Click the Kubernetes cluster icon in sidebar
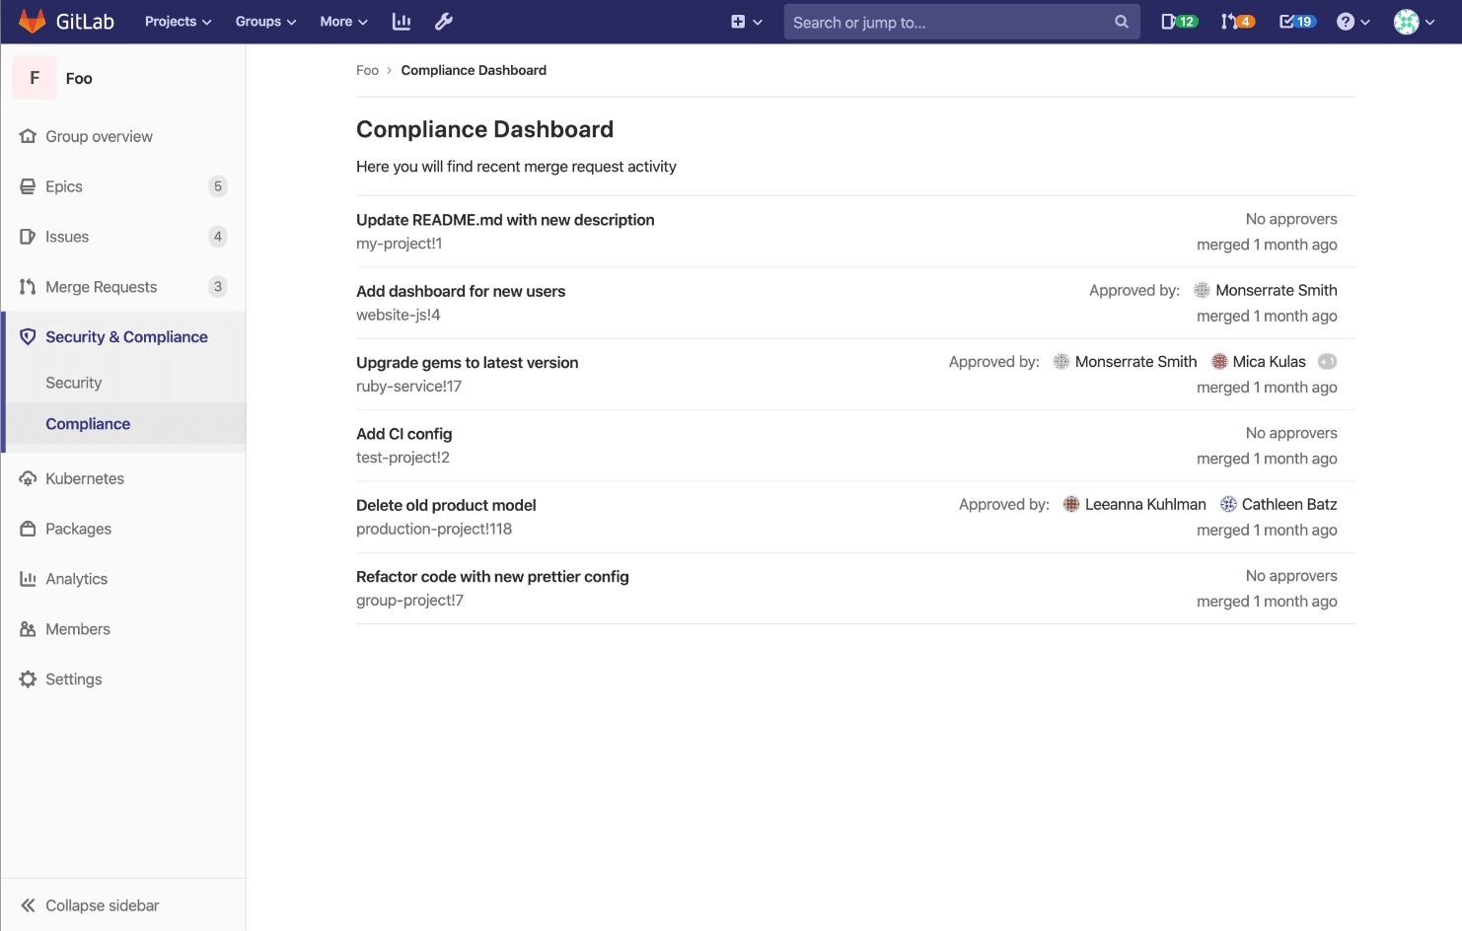This screenshot has height=931, width=1462. pos(29,478)
